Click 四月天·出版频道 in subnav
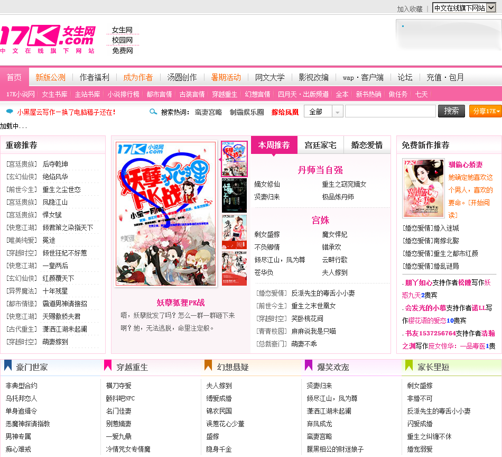This screenshot has width=502, height=457. pos(303,94)
